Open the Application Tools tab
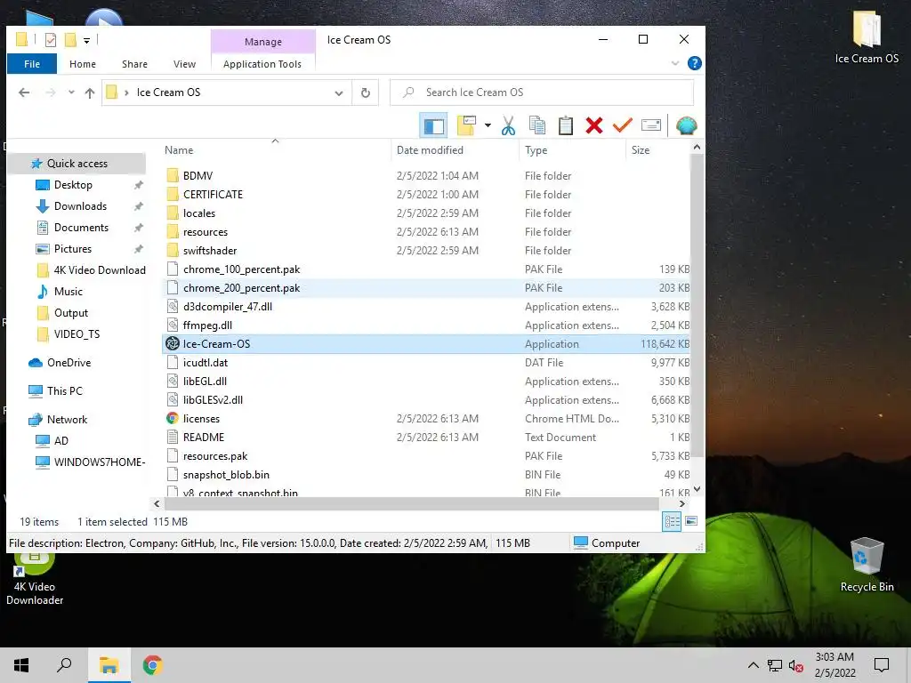The height and width of the screenshot is (683, 911). click(x=262, y=64)
